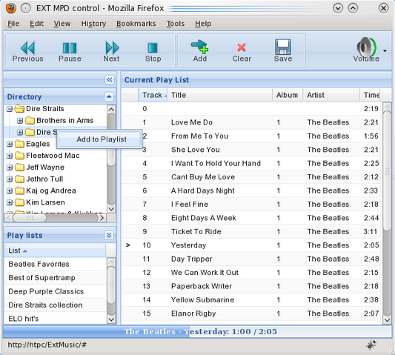The image size is (395, 355).
Task: Sort by the Album column header
Action: pos(288,96)
